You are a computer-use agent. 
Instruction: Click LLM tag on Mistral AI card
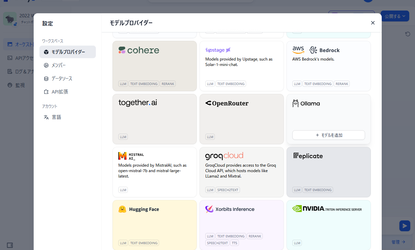point(123,190)
